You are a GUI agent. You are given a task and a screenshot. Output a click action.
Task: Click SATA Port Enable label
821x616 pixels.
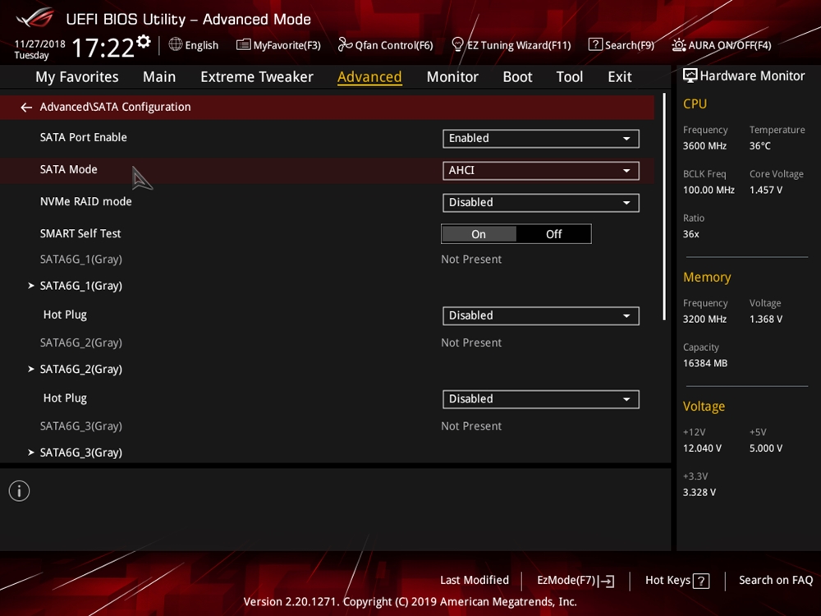click(x=83, y=137)
